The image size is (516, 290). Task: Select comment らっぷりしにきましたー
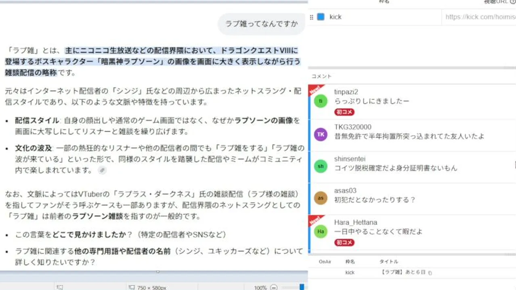click(x=371, y=101)
